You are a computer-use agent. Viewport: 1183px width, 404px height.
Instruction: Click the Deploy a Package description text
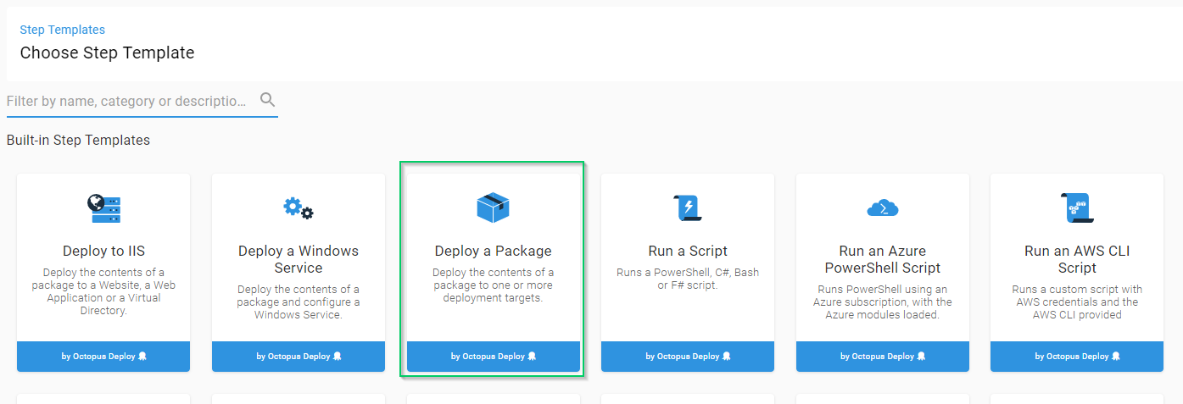[493, 285]
